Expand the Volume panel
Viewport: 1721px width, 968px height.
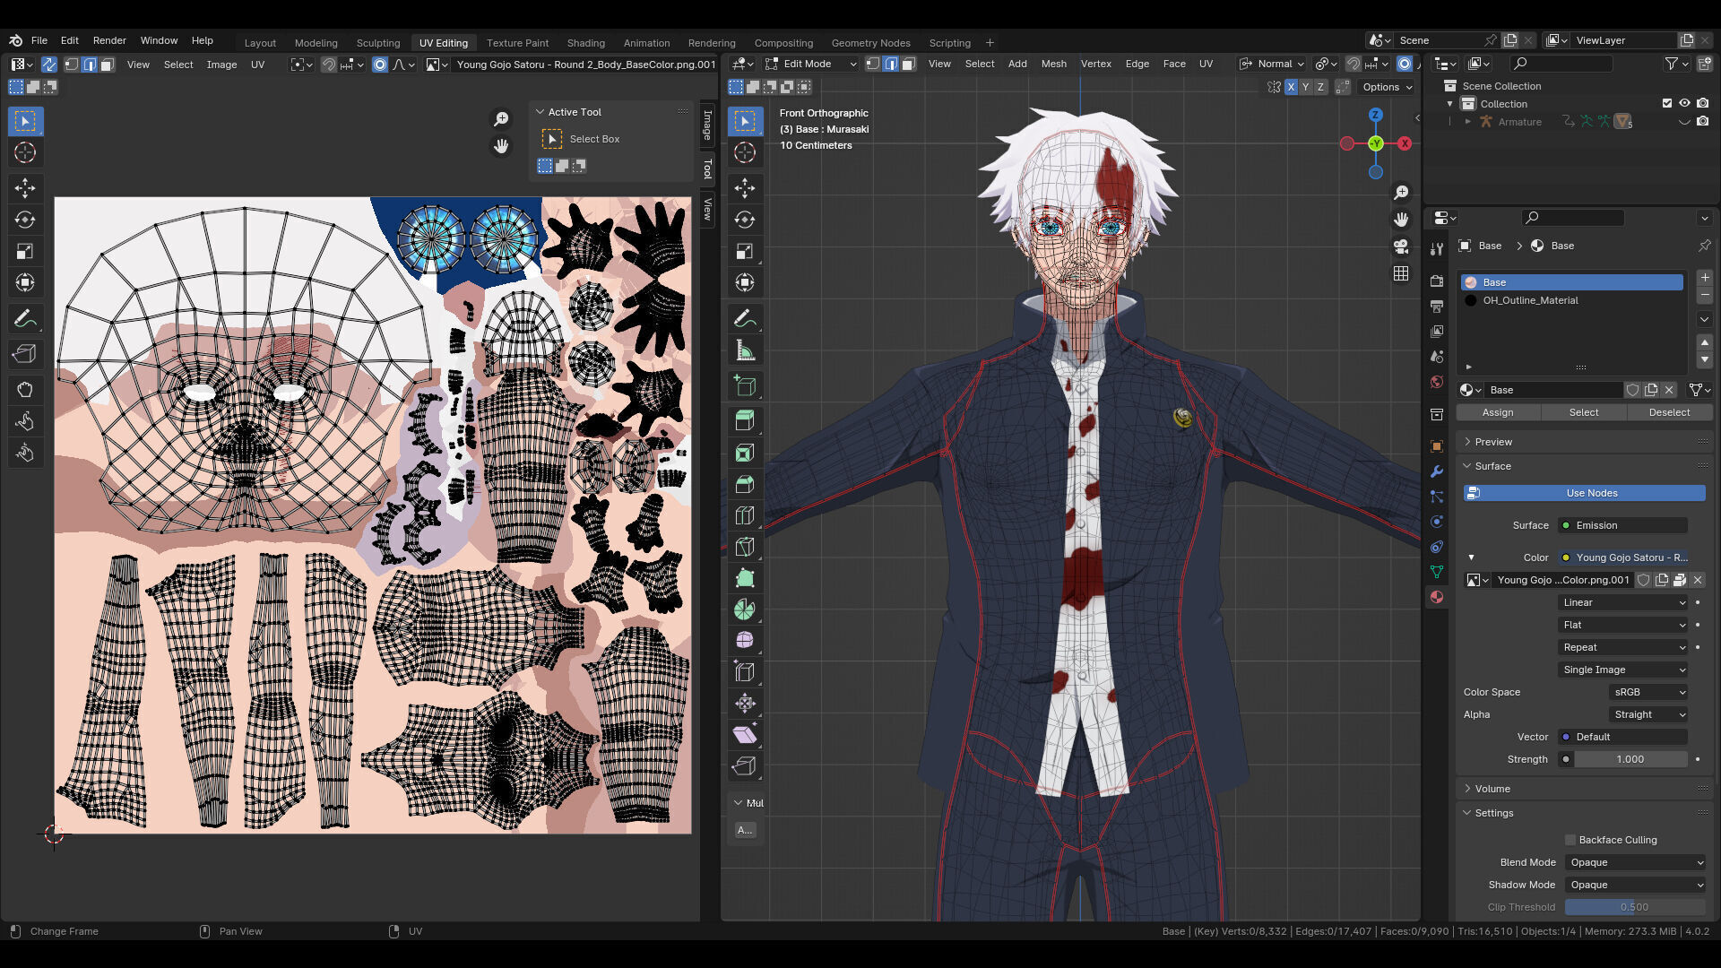1492,789
